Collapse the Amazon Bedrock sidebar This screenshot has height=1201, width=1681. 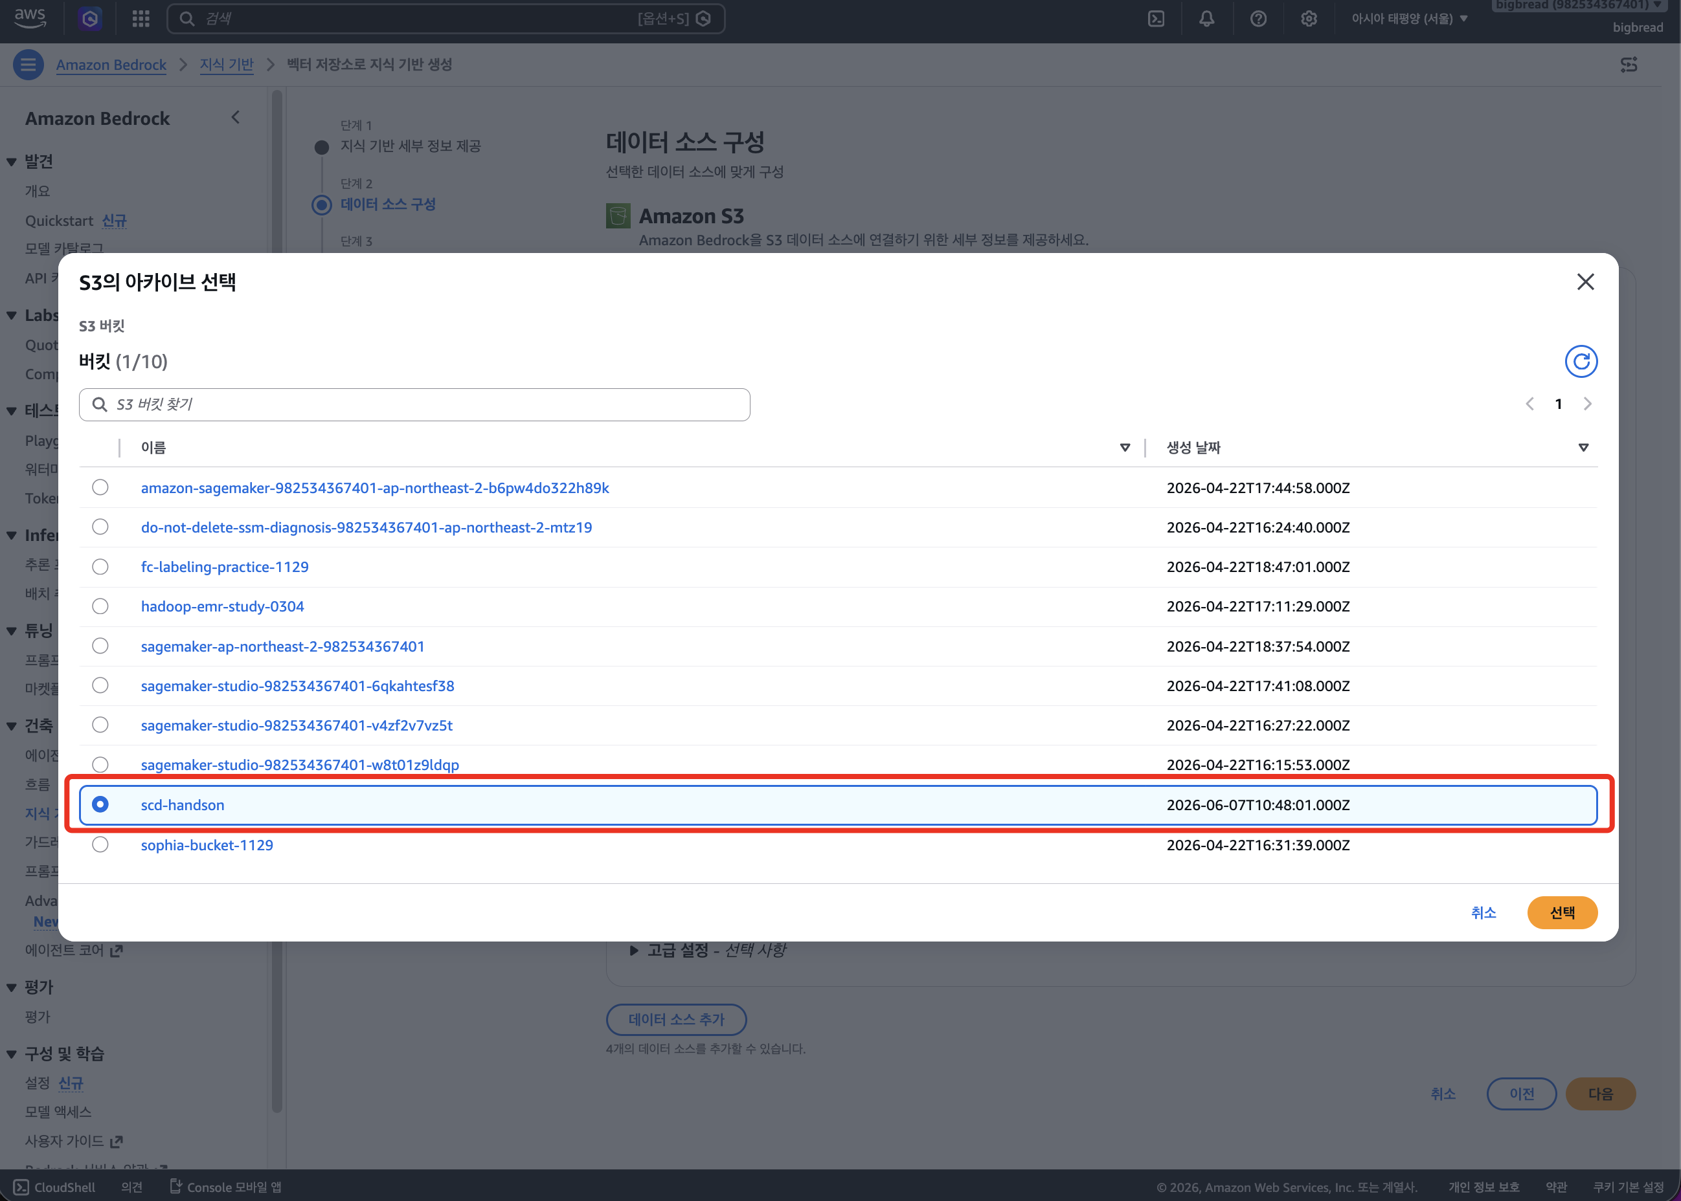[x=235, y=118]
